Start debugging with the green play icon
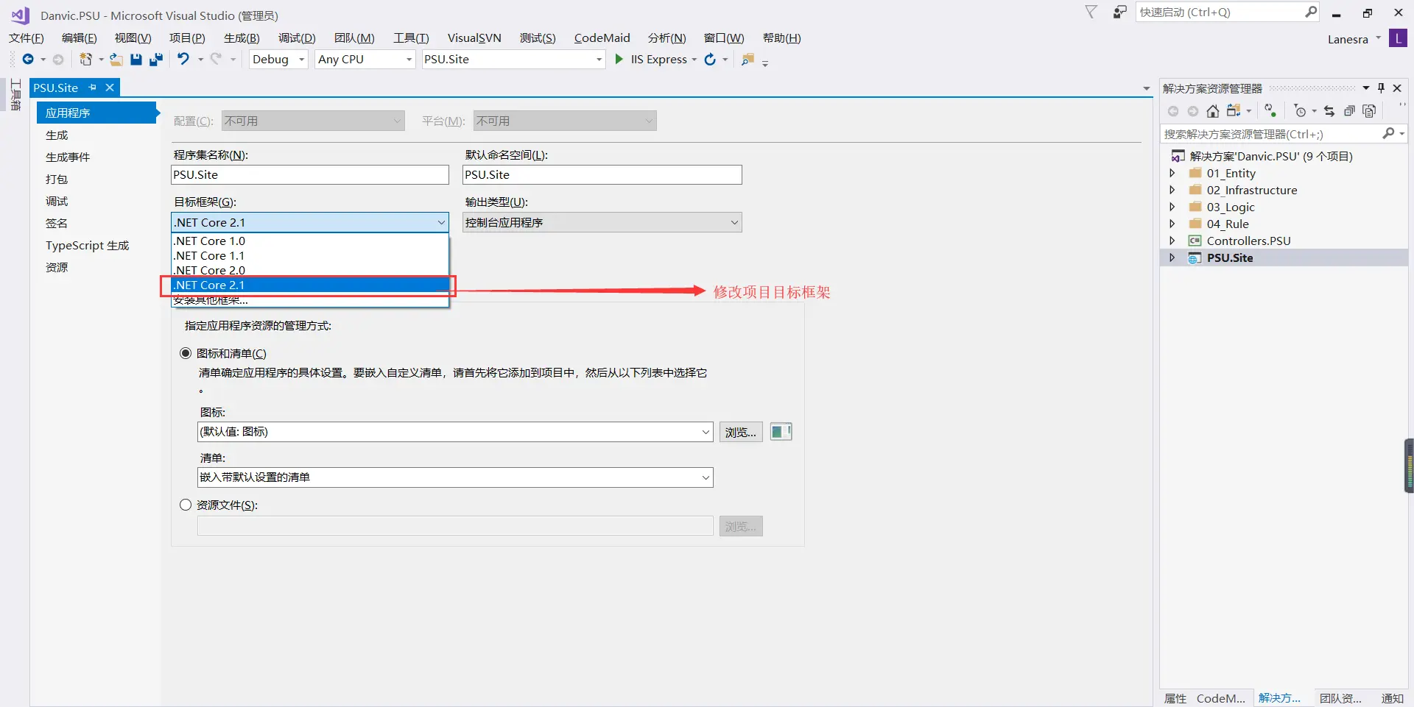The height and width of the screenshot is (707, 1414). click(619, 60)
